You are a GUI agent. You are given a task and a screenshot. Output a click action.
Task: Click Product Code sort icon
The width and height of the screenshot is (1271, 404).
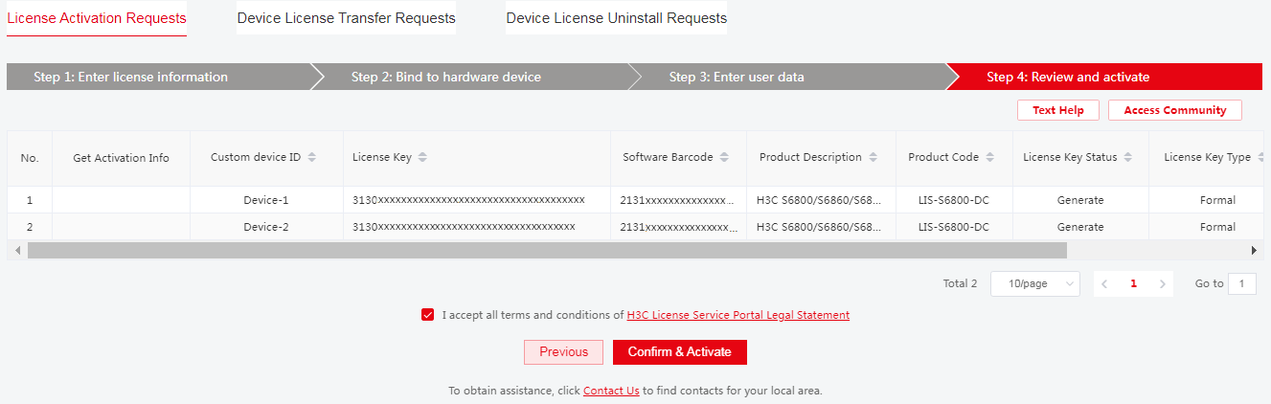pyautogui.click(x=990, y=157)
